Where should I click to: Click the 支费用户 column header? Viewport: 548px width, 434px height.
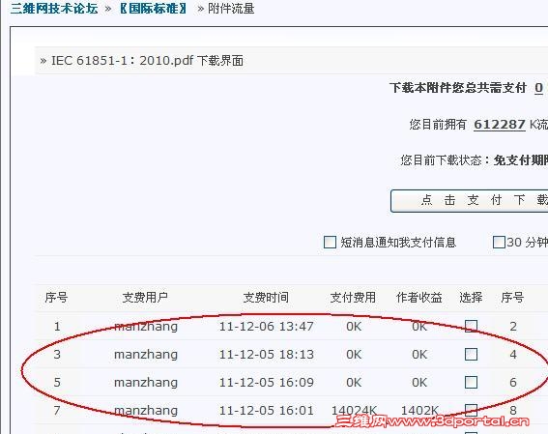point(145,298)
